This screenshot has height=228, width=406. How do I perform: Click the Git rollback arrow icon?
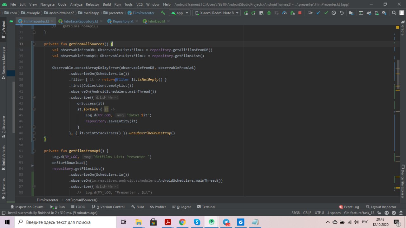click(x=342, y=13)
